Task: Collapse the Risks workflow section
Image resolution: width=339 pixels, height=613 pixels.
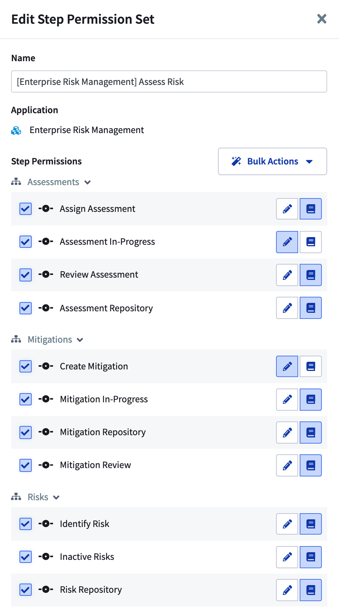Action: click(x=56, y=498)
